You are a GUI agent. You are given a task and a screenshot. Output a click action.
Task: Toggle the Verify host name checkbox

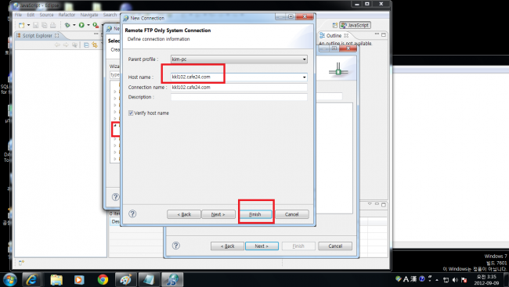tap(131, 113)
